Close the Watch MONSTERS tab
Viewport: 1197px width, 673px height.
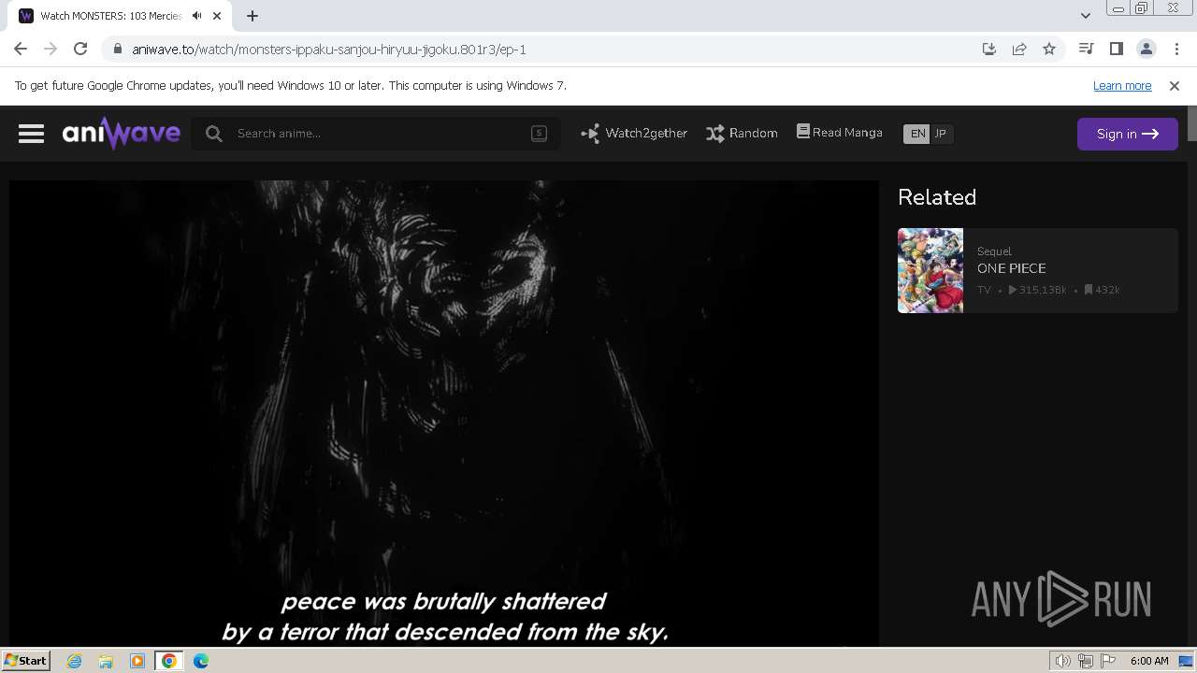pos(217,16)
